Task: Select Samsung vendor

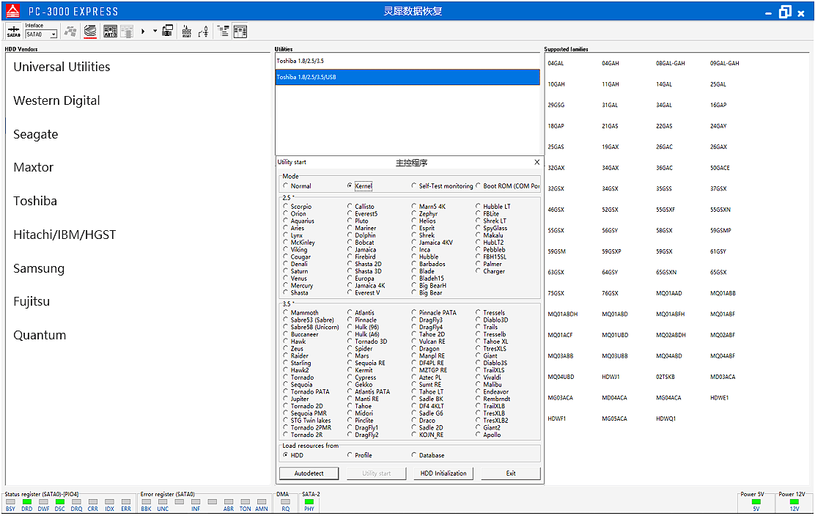Action: [39, 269]
